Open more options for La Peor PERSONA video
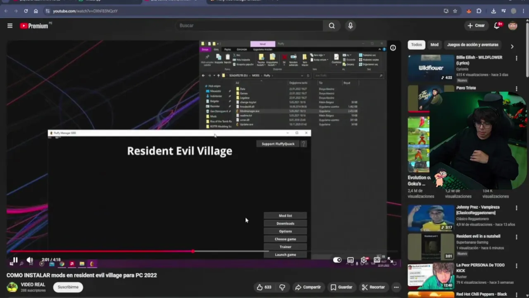The height and width of the screenshot is (298, 529). 516,266
